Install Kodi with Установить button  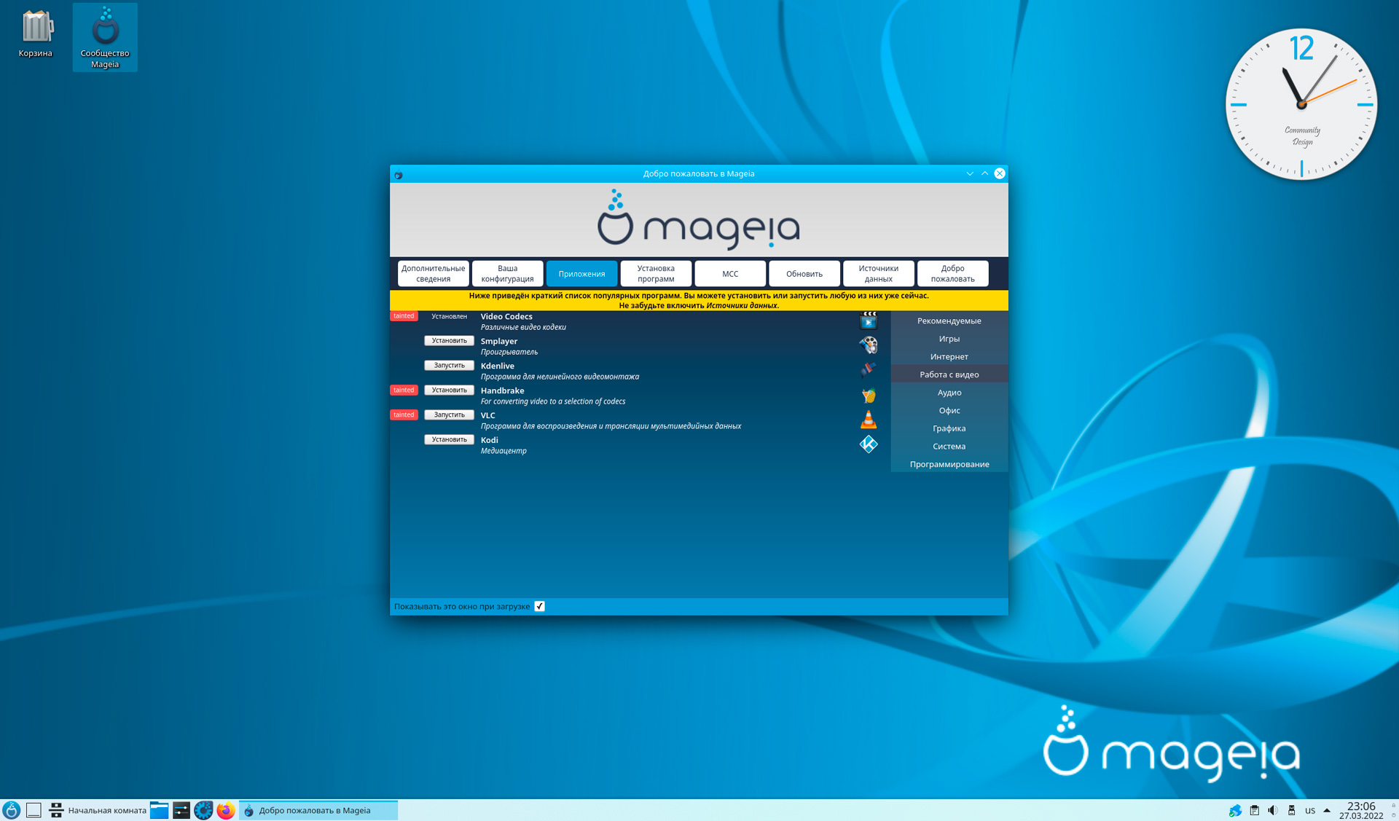[x=449, y=440]
